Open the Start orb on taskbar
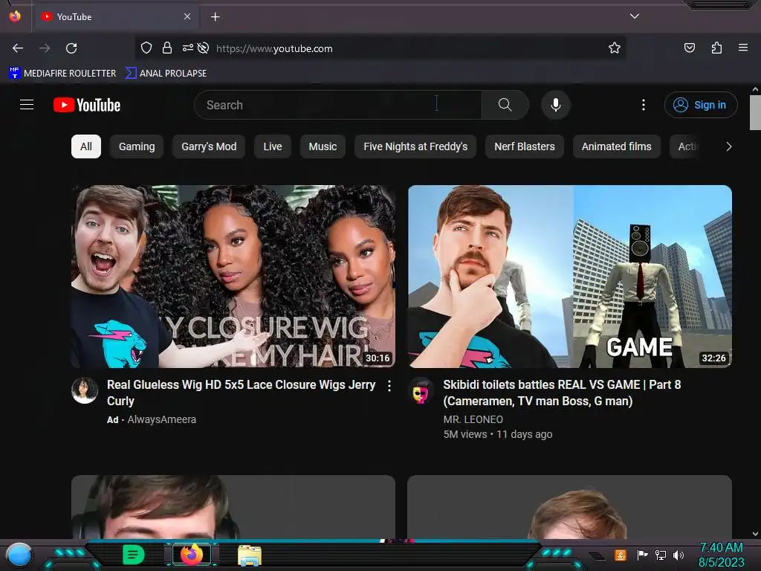Viewport: 761px width, 571px height. 19,555
